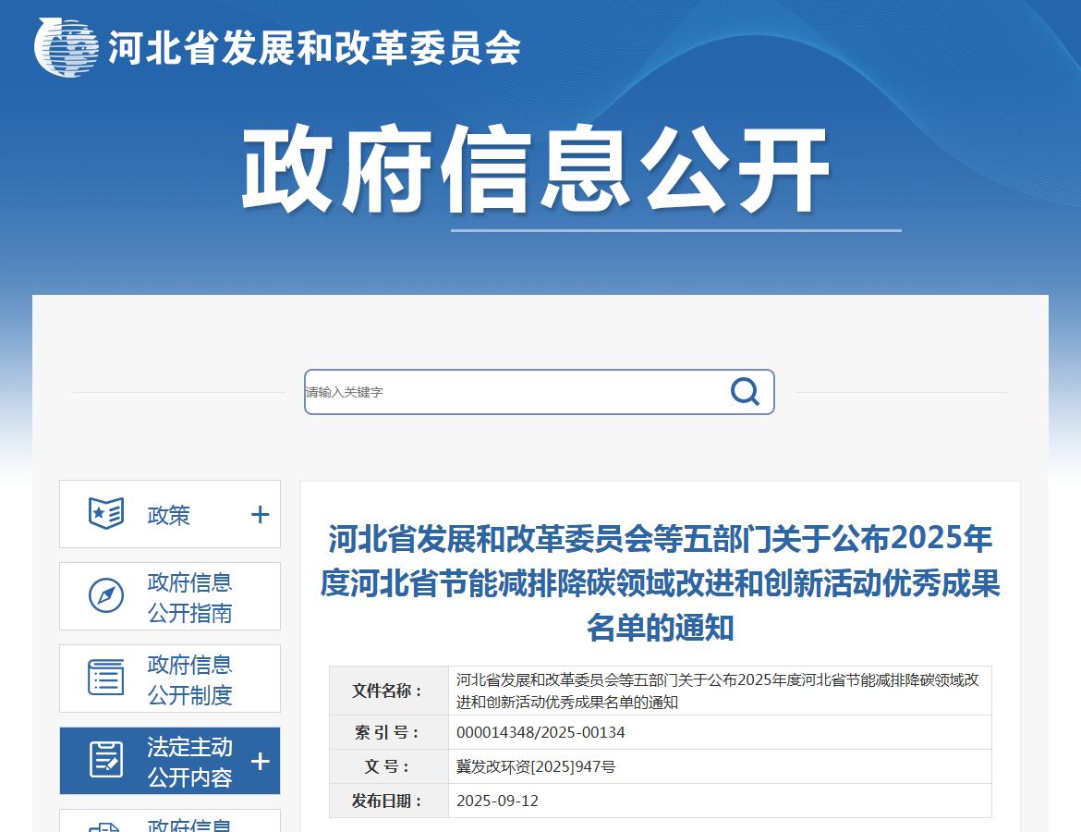Expand 法定主动公开内容 using the plus sign
1081x832 pixels.
click(261, 761)
